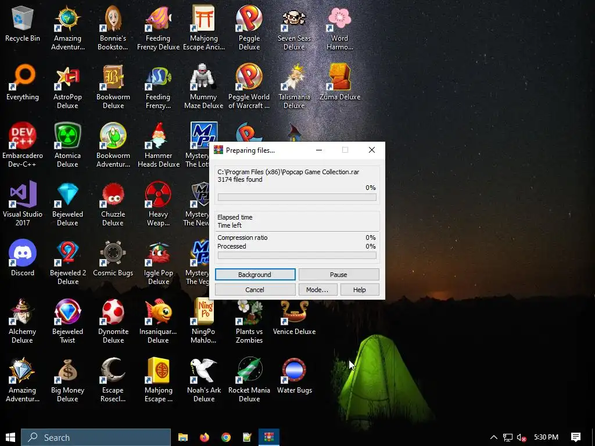Screen dimensions: 595x446
Task: Click the Heavy Weapon shortcut
Action: point(158,204)
